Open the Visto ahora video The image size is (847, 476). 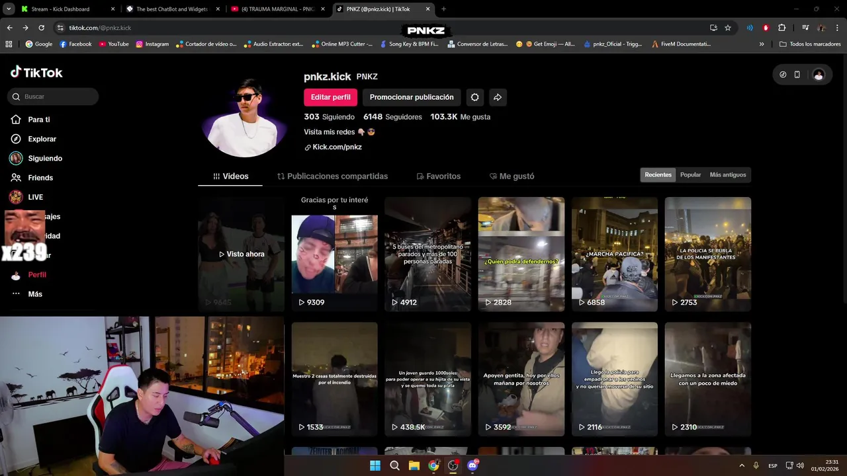(x=241, y=254)
